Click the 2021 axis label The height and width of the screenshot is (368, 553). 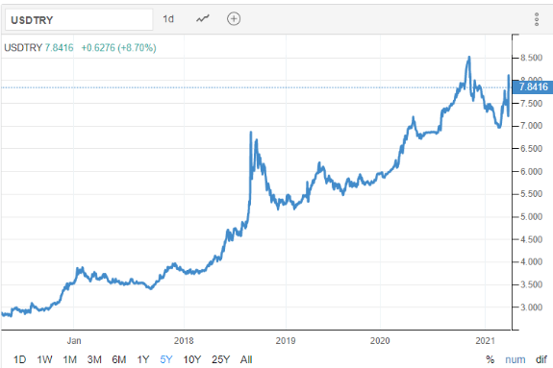(x=486, y=341)
